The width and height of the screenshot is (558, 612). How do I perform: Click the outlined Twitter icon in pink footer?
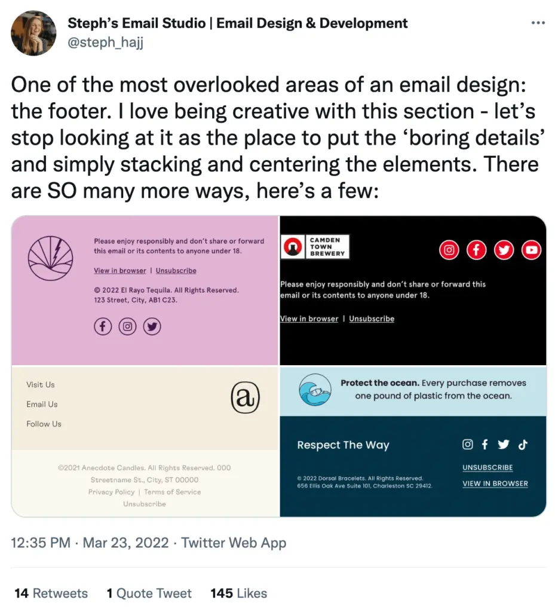(x=152, y=326)
